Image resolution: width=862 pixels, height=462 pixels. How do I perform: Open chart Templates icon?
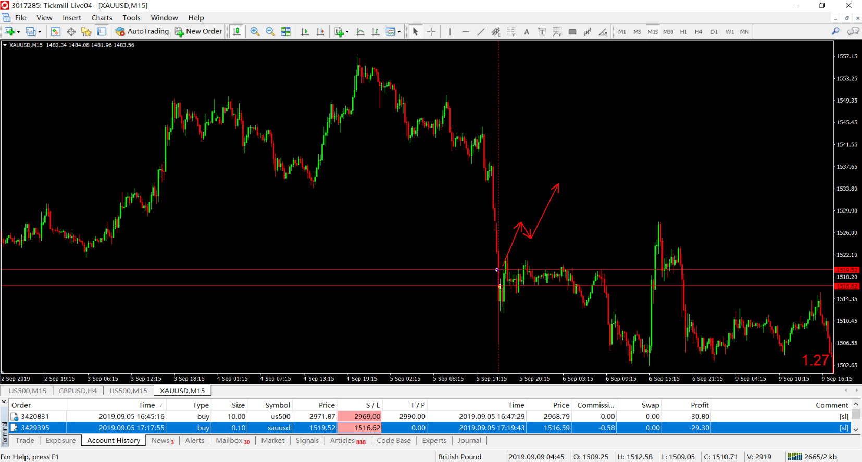pyautogui.click(x=391, y=32)
